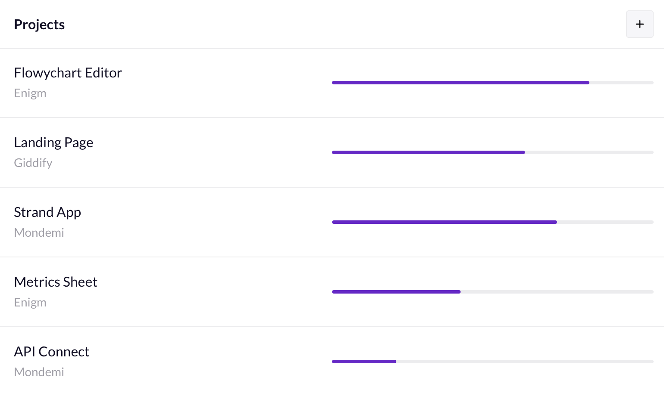The width and height of the screenshot is (664, 396).
Task: Click the API Connect progress bar
Action: pyautogui.click(x=492, y=362)
